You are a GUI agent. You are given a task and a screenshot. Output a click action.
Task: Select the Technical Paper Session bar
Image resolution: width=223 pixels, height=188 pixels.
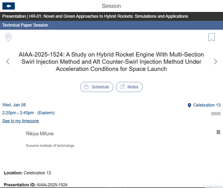(x=111, y=25)
